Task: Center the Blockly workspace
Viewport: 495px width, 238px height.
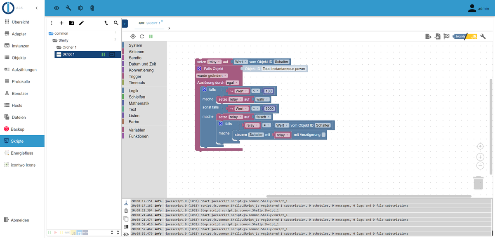Action: coord(480,146)
